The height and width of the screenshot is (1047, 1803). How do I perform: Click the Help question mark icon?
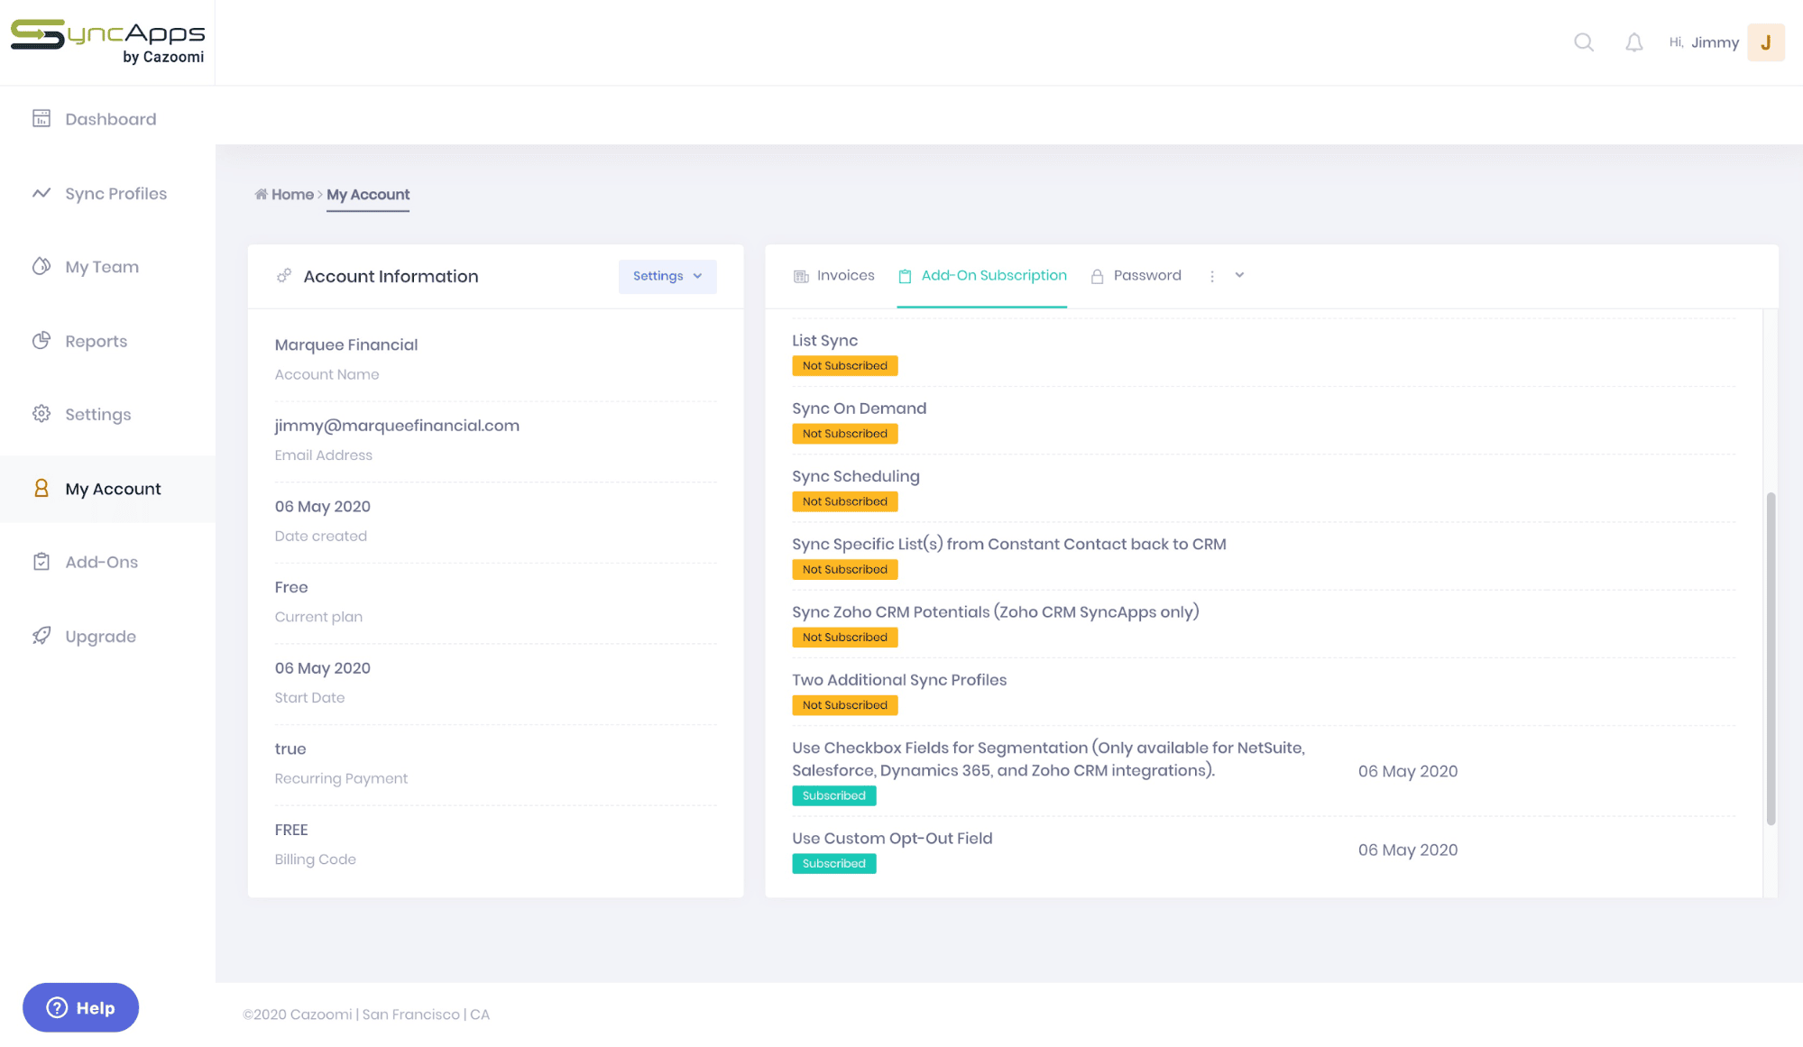[57, 1007]
